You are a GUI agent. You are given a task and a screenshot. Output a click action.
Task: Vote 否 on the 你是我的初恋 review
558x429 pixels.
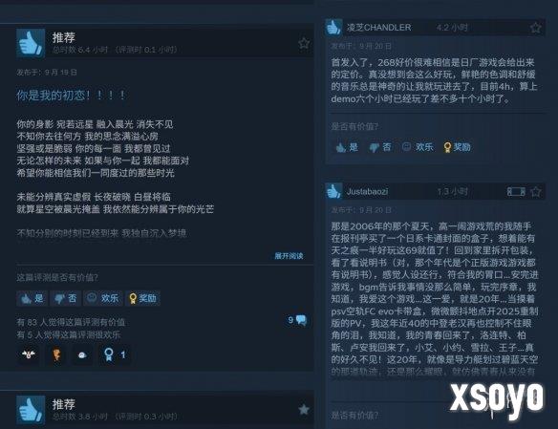coord(65,298)
